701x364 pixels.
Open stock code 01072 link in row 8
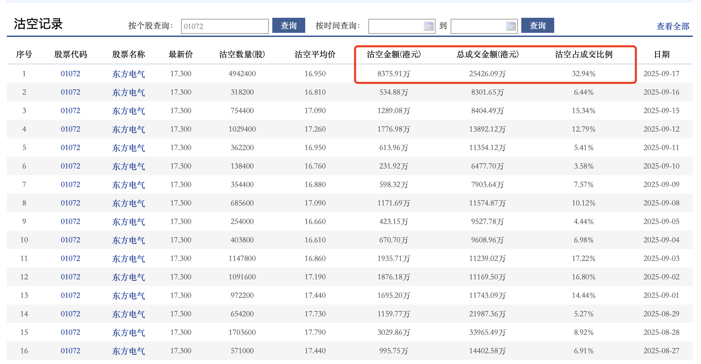(70, 203)
